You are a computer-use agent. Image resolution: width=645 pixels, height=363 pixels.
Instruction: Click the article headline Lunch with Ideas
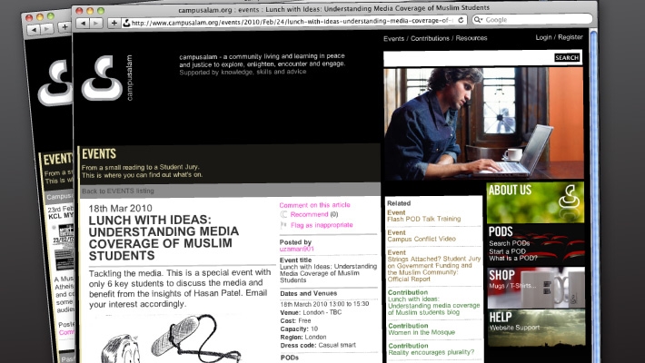(x=164, y=238)
